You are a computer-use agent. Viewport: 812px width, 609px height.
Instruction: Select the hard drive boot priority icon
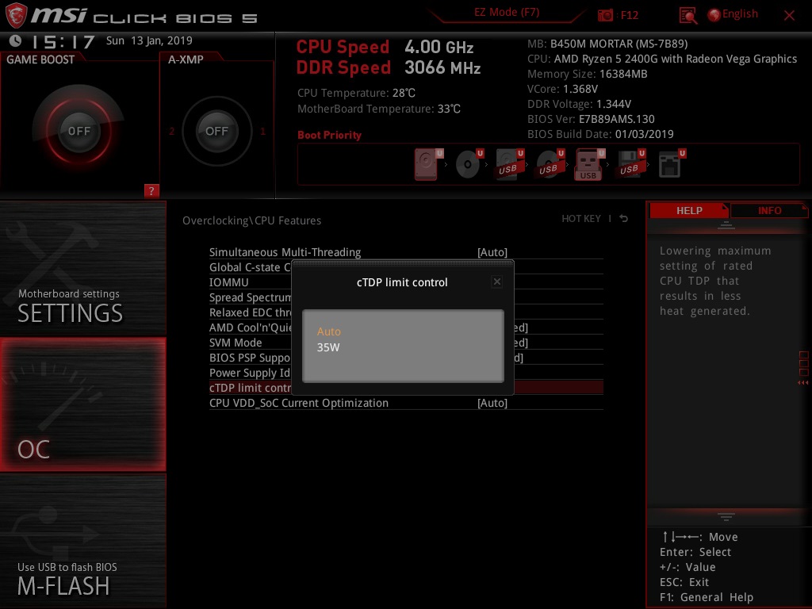[425, 163]
